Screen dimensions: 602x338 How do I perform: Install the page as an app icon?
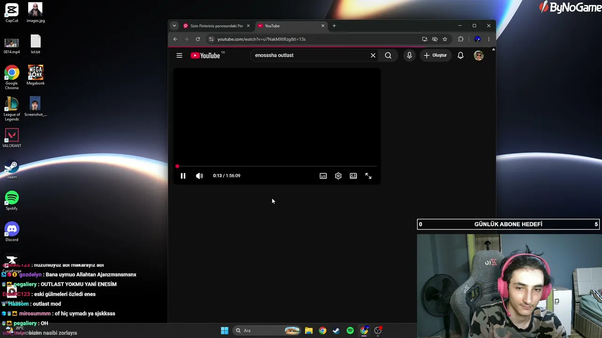pyautogui.click(x=425, y=39)
